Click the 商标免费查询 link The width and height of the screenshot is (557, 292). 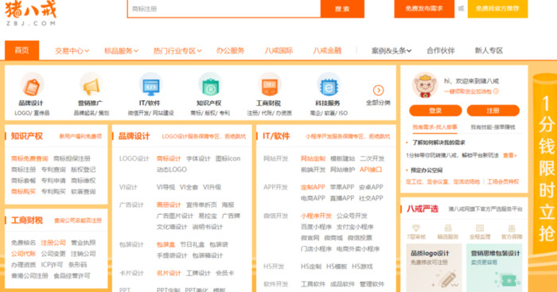[29, 158]
